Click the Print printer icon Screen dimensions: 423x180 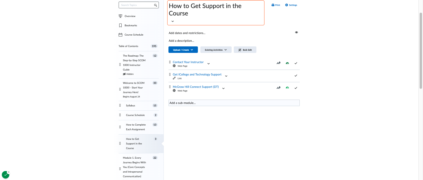(273, 5)
